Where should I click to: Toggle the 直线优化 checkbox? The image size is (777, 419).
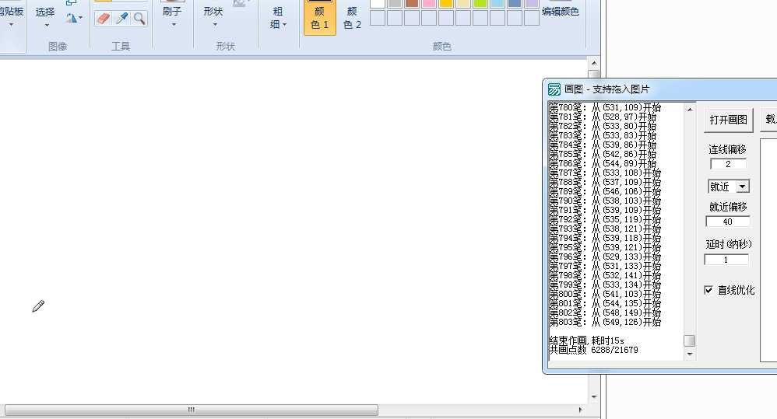708,290
